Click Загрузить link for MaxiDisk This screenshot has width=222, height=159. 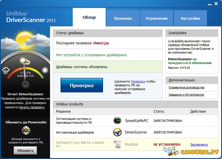coord(199,145)
